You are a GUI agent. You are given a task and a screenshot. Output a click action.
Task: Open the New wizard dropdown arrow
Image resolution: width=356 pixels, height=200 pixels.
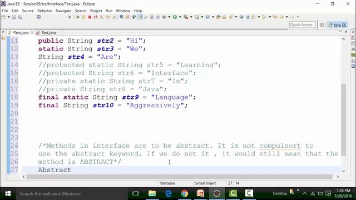click(x=9, y=17)
